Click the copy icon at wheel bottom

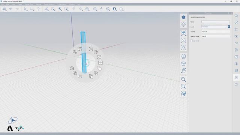coord(91,76)
